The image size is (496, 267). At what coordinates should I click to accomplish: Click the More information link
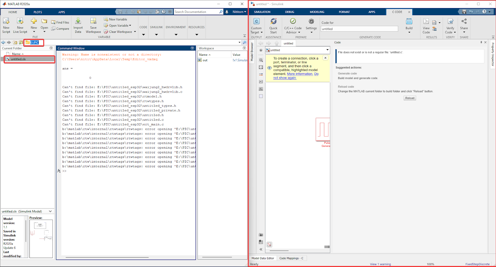[x=300, y=74]
